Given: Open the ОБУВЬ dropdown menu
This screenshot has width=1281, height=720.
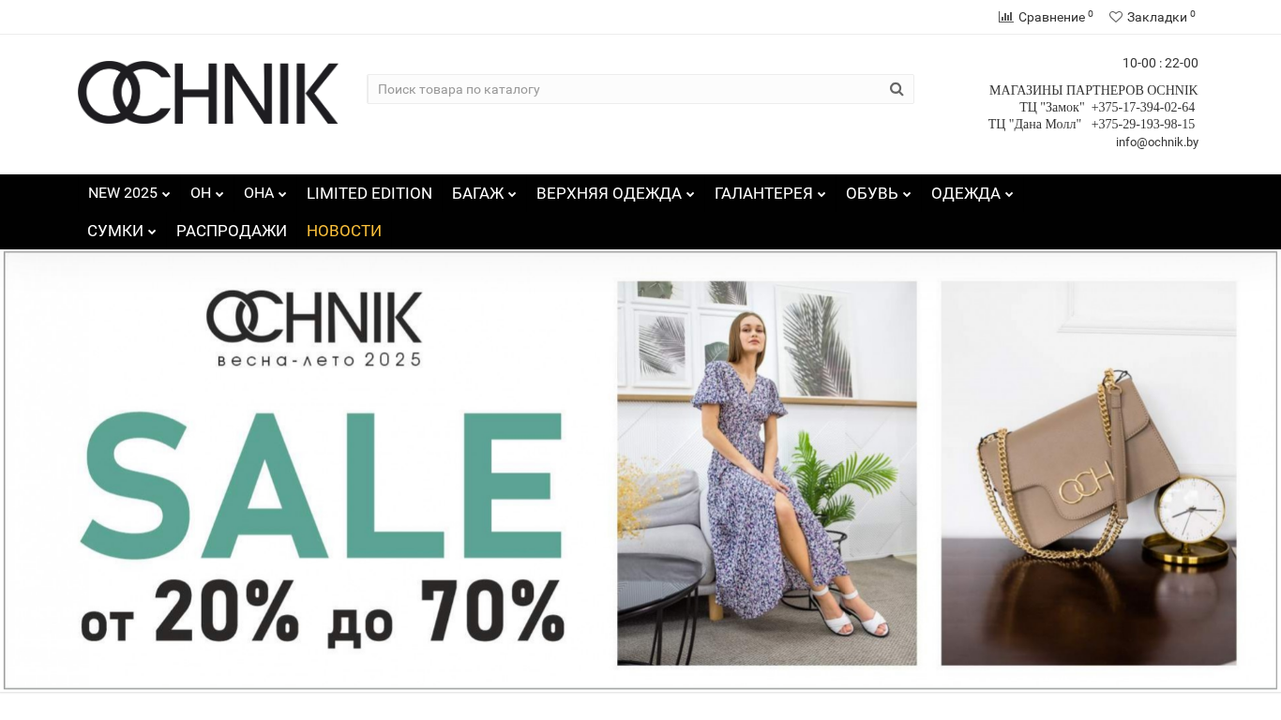Looking at the screenshot, I should (x=879, y=193).
